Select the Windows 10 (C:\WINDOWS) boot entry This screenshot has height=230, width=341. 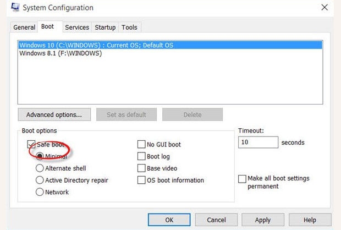[170, 45]
